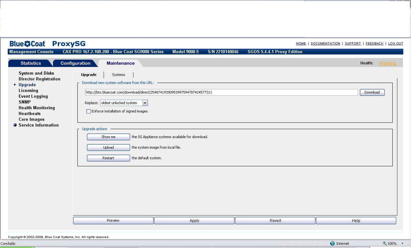Click the S/N 2210140046 header text
Viewport: 411px width, 248px height.
coord(223,52)
